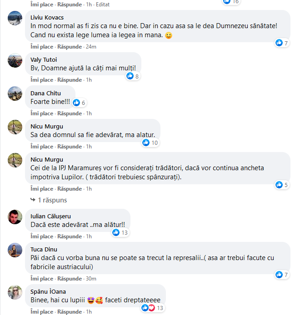The width and height of the screenshot is (300, 315).
Task: Click 'Răspunde' under Tuca Dinu comment
Action: [x=70, y=278]
